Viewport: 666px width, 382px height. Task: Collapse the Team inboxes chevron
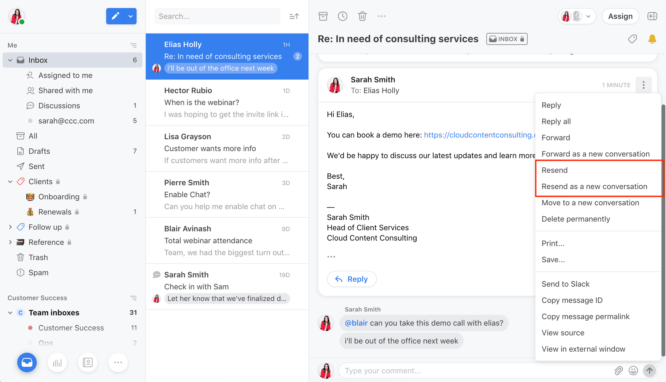tap(10, 313)
